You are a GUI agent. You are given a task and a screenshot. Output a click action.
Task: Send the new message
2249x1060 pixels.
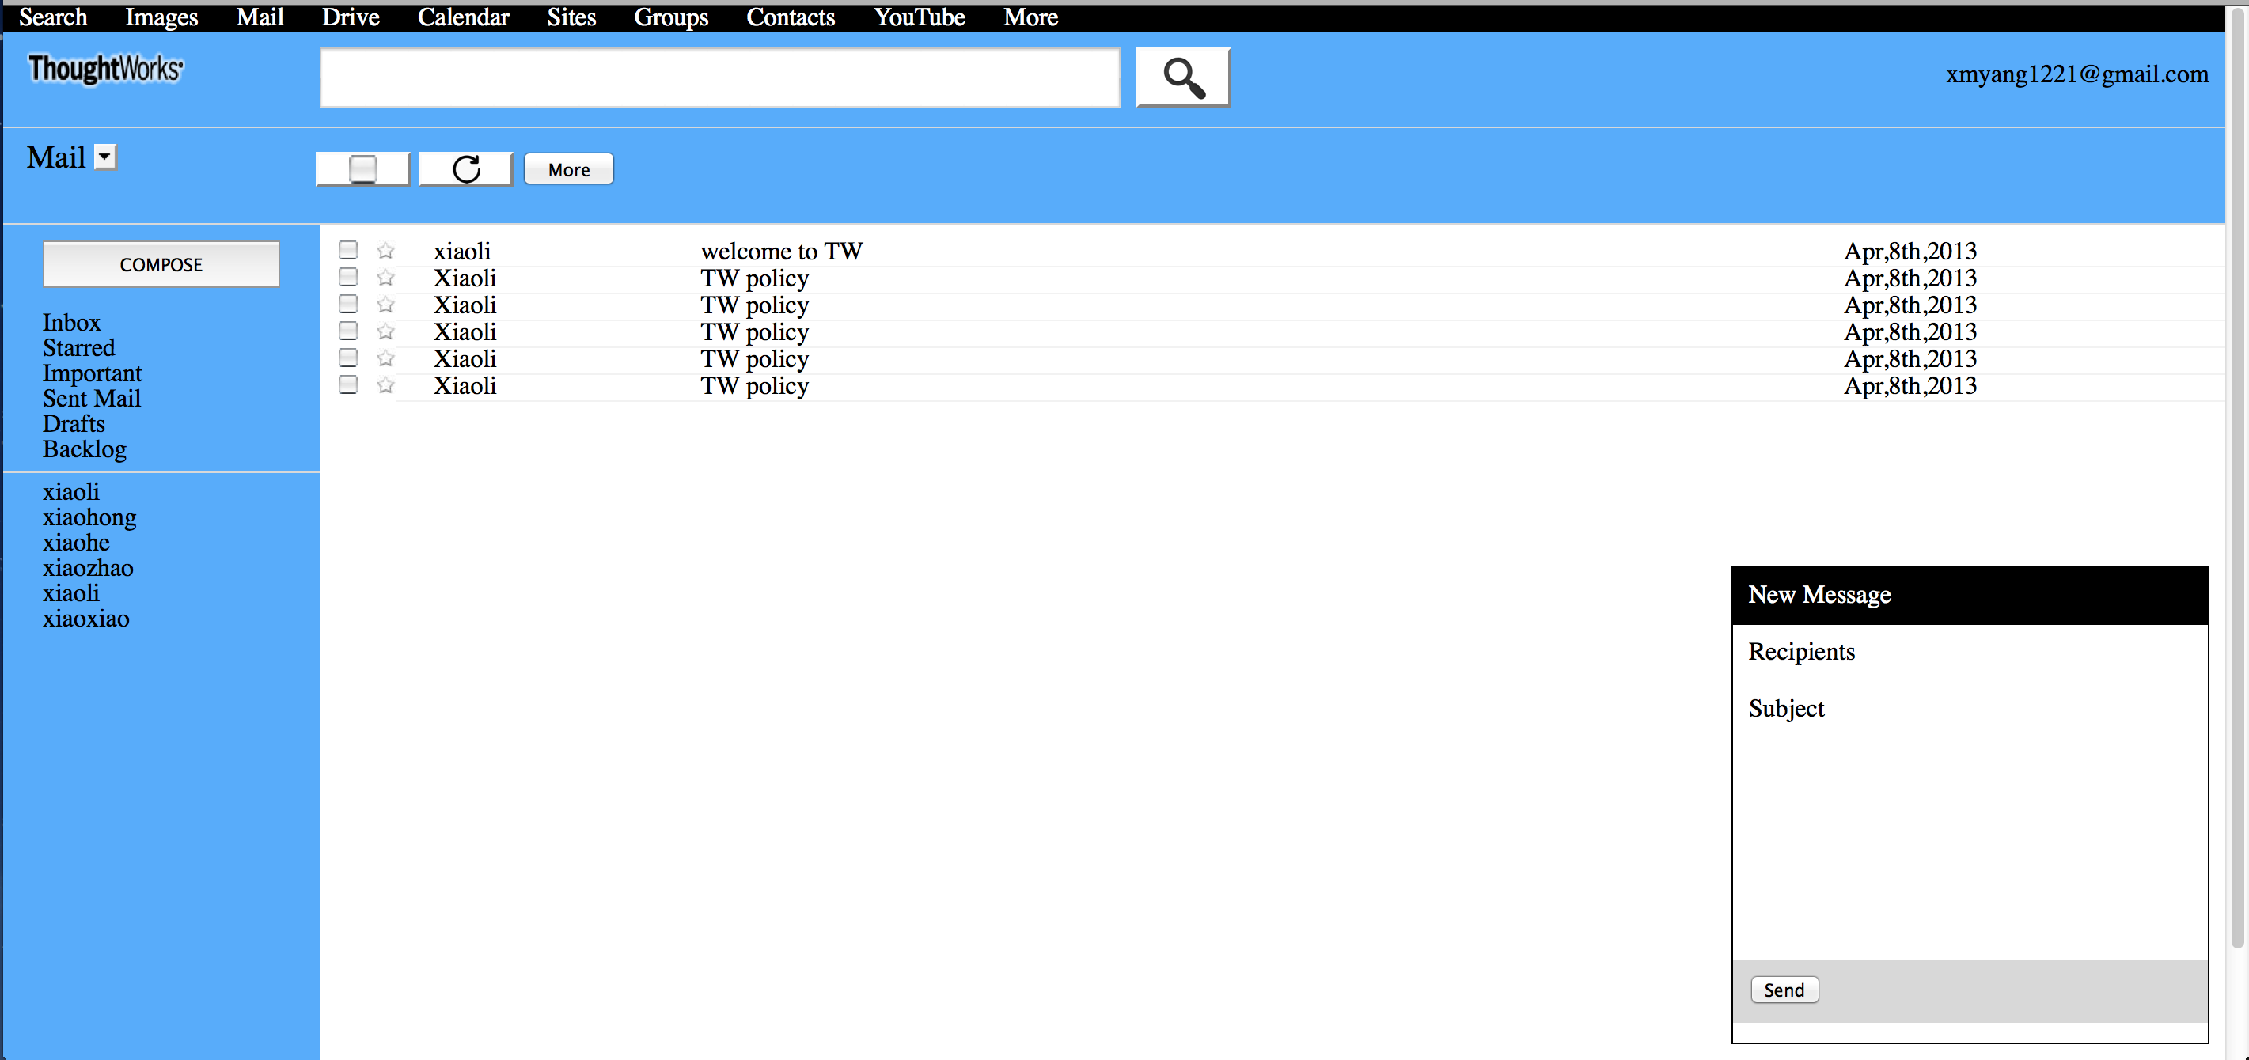click(1783, 990)
